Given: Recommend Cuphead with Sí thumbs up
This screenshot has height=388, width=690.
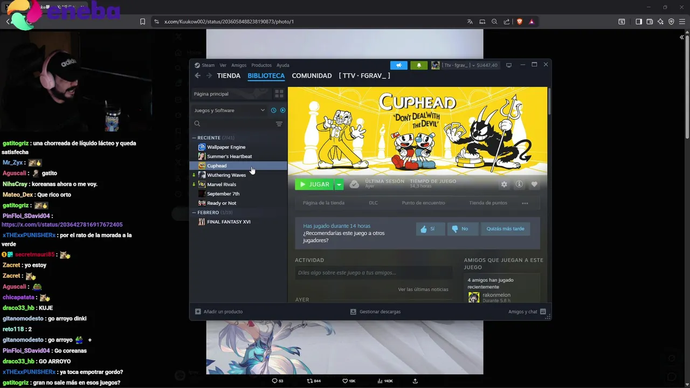Looking at the screenshot, I should (x=430, y=229).
